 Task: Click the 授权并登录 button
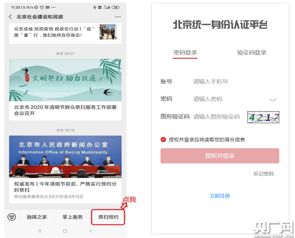[x=220, y=156]
